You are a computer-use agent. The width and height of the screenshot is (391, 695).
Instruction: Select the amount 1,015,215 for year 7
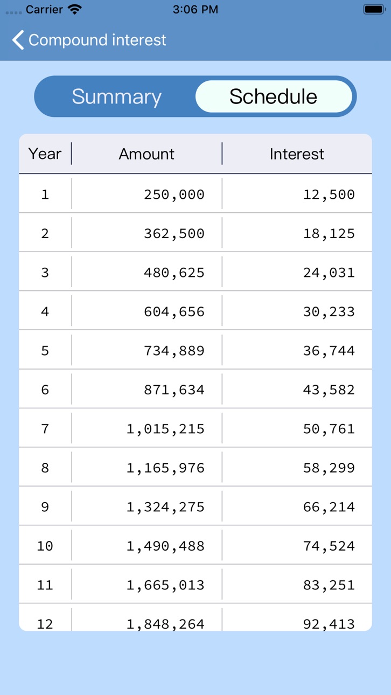tap(165, 429)
